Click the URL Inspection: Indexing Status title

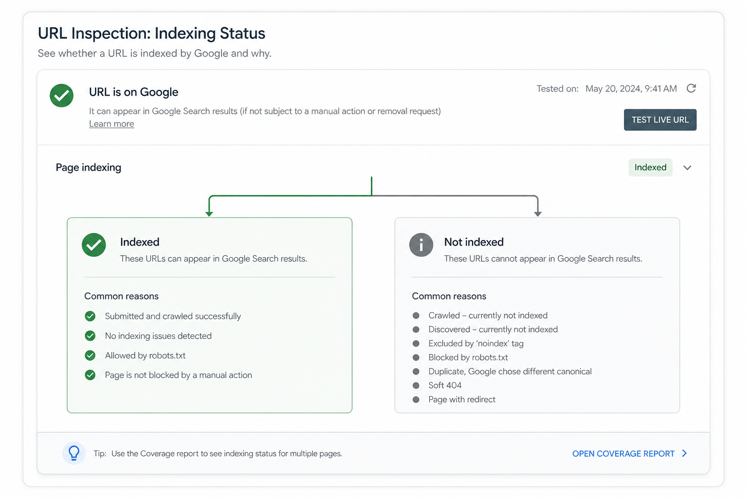coord(152,33)
